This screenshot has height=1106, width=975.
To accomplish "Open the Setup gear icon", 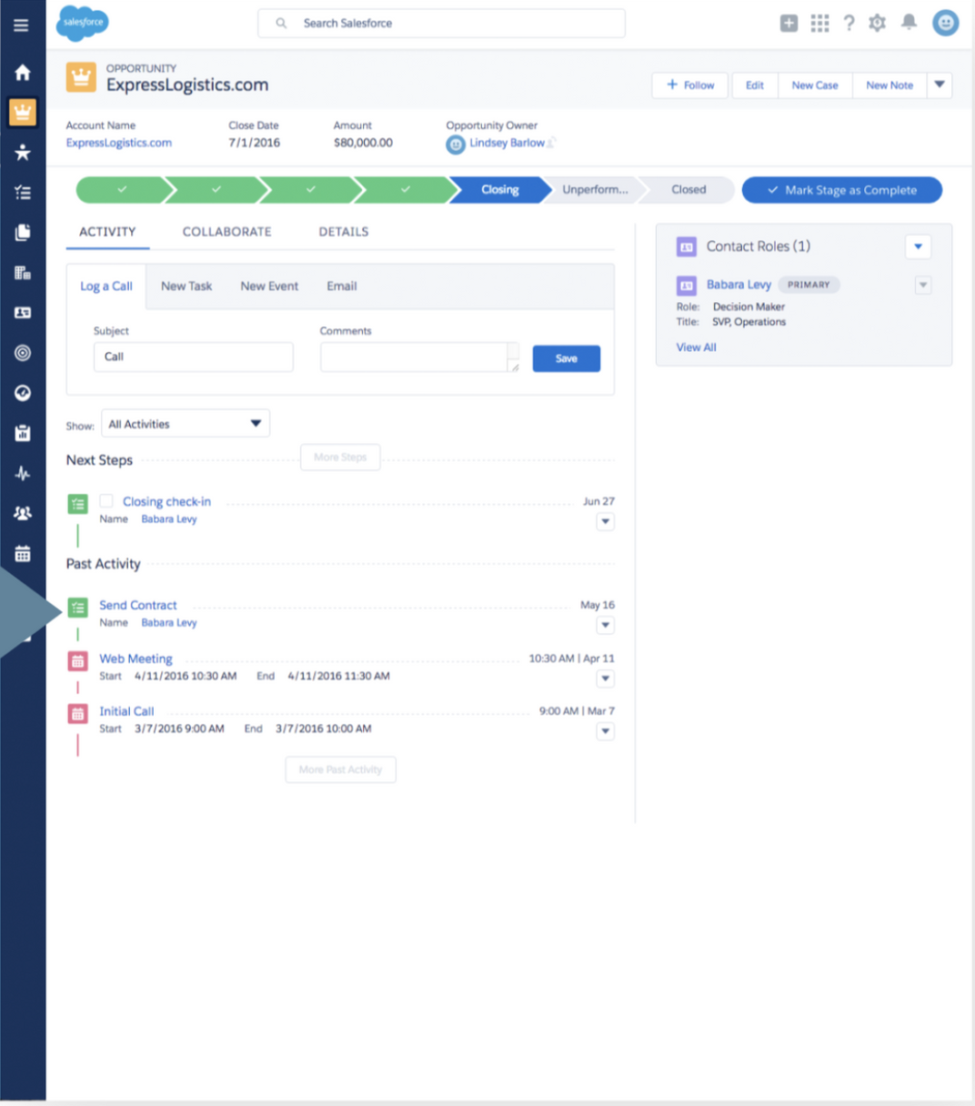I will 877,24.
